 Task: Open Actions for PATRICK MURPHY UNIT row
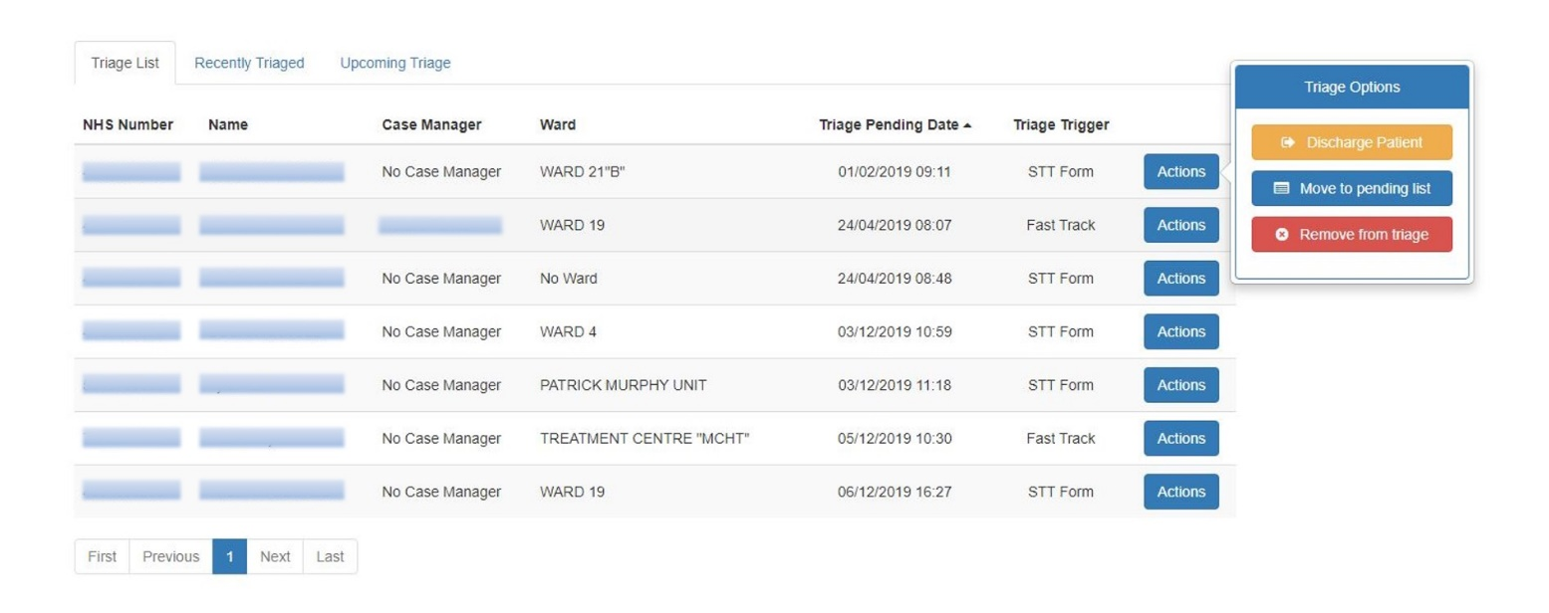[1180, 385]
